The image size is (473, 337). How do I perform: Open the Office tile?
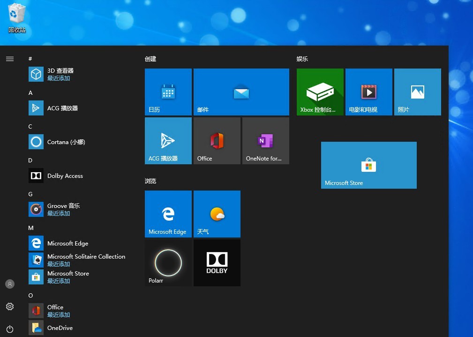click(217, 141)
